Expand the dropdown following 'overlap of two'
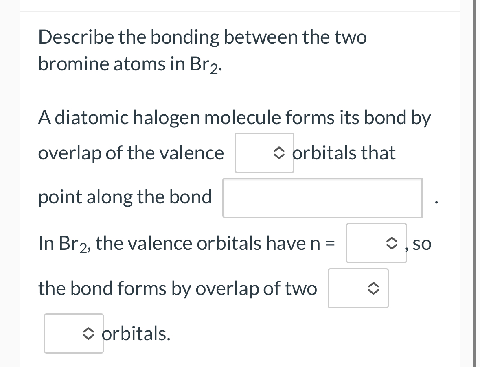This screenshot has height=367, width=480. point(358,288)
